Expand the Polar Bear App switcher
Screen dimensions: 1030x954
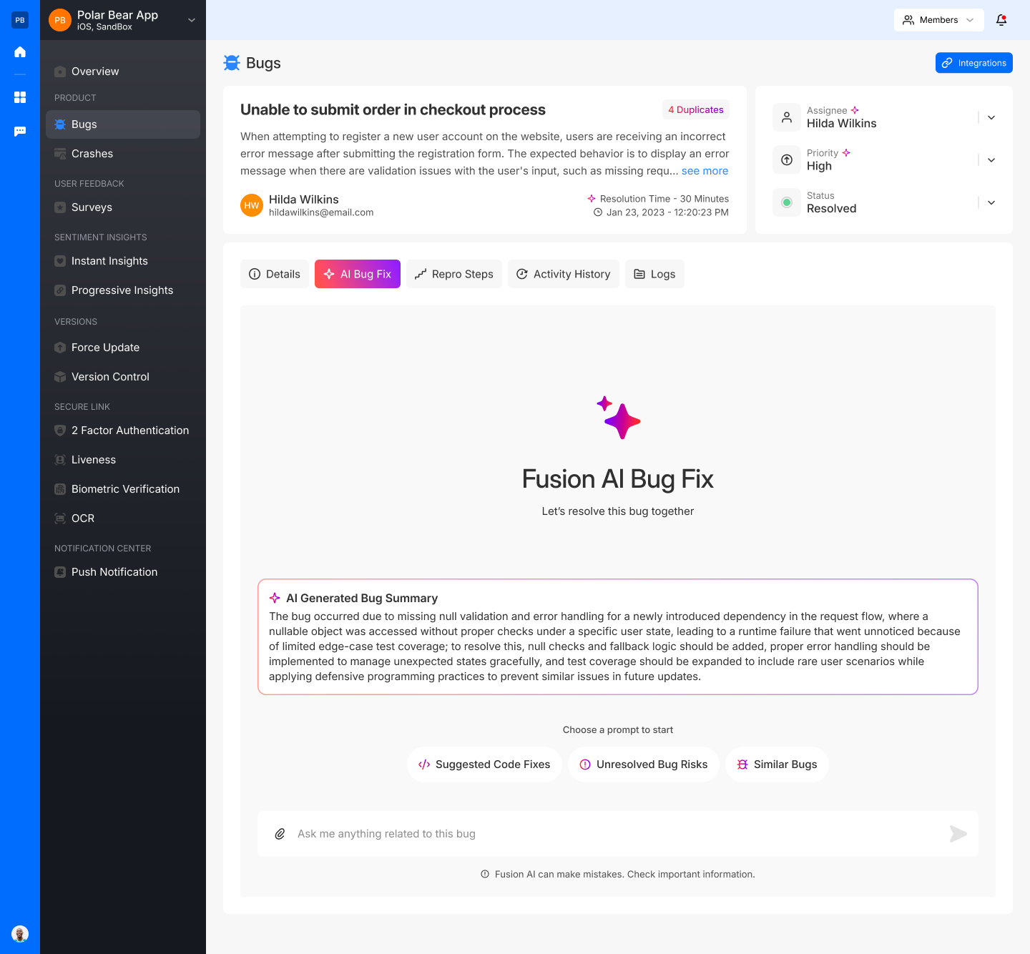192,20
